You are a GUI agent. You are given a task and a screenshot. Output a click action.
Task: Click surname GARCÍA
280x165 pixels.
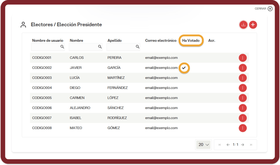click(x=114, y=68)
